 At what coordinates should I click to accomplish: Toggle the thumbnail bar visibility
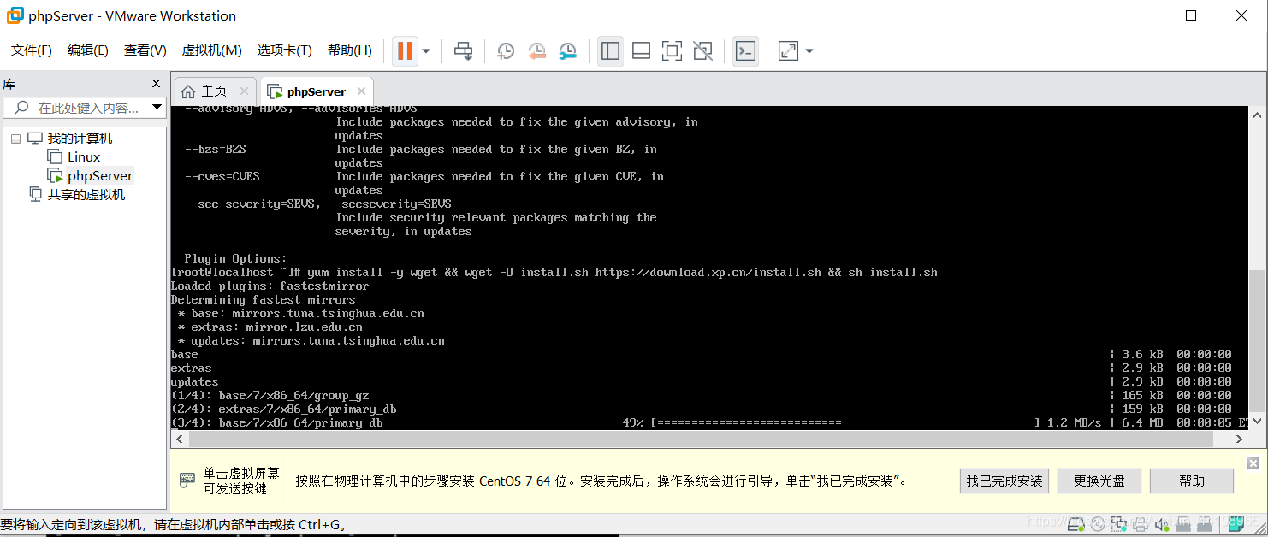click(641, 50)
